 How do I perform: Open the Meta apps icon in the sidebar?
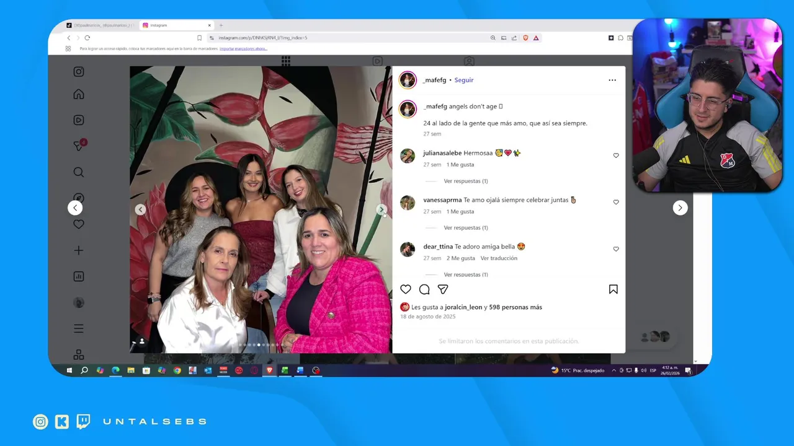[x=79, y=354]
